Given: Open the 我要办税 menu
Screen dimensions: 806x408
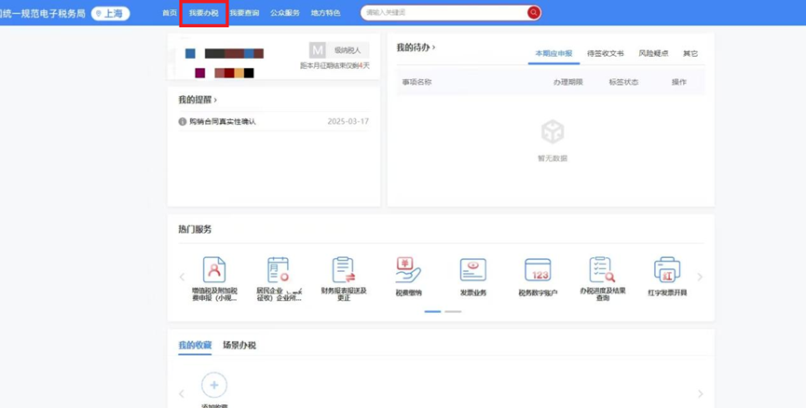Looking at the screenshot, I should coord(203,13).
